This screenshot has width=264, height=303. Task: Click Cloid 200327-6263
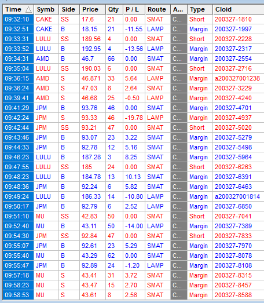coord(233,167)
